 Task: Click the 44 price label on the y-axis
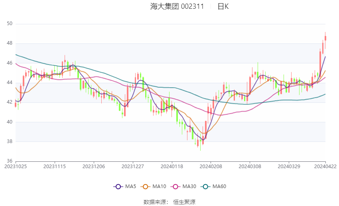point(10,82)
